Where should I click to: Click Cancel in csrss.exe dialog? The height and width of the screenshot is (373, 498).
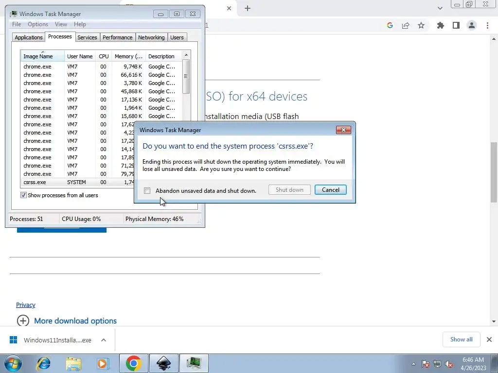[331, 190]
